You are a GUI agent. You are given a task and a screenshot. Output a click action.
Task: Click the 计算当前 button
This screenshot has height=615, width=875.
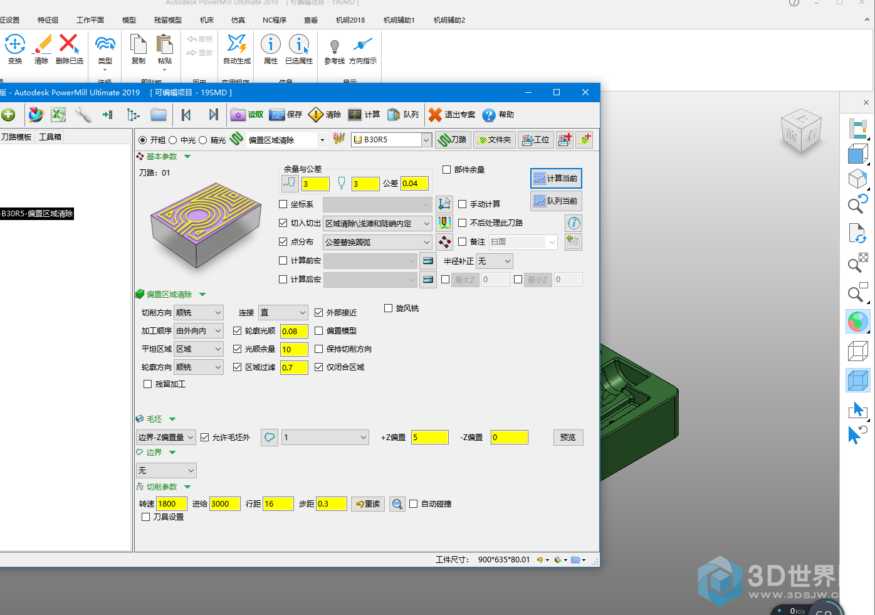coord(556,179)
